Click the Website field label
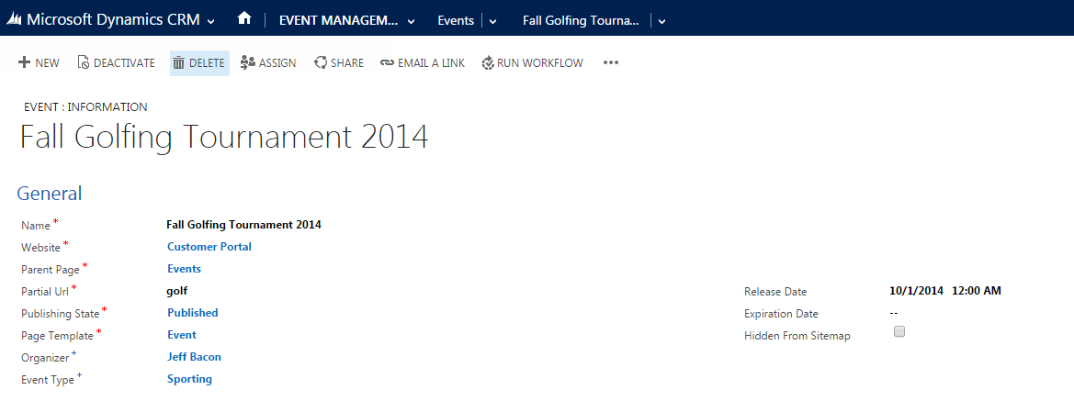 41,248
